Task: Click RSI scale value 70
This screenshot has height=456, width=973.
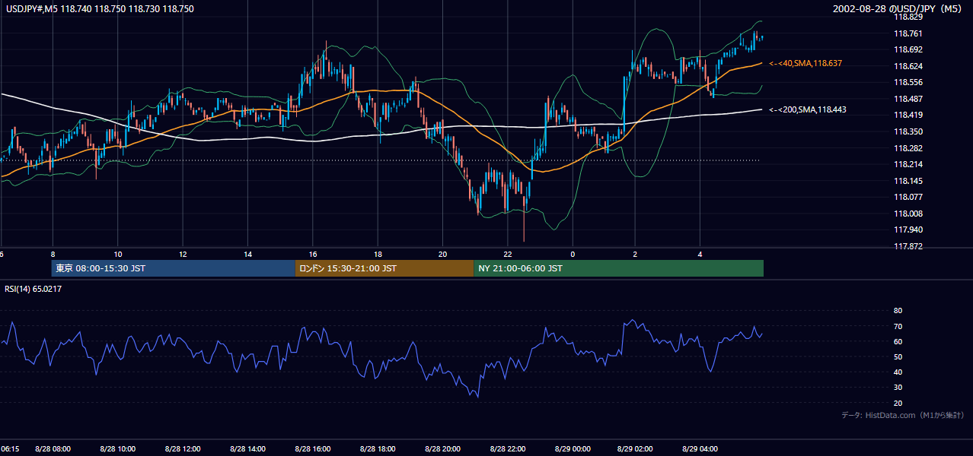Action: coord(898,326)
